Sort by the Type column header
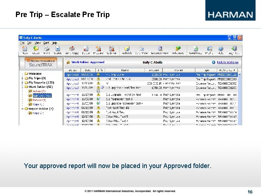This screenshot has width=261, height=196. (206, 70)
